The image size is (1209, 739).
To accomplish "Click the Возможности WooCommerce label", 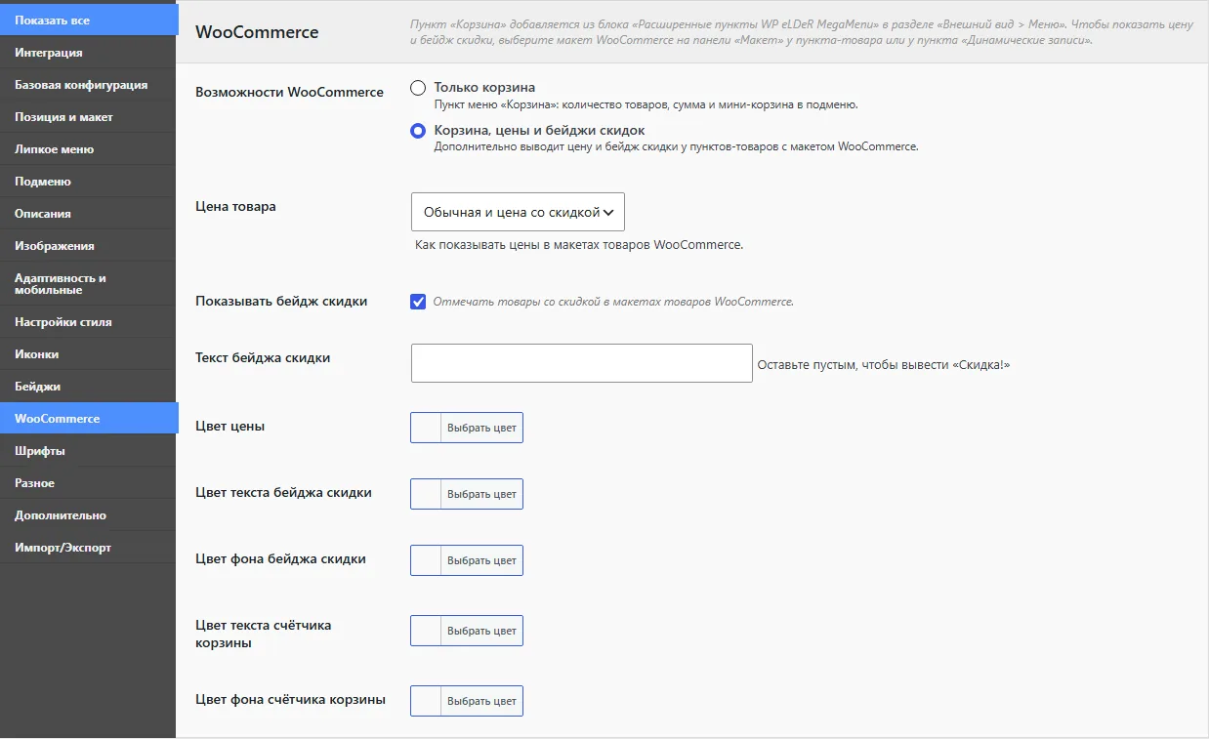I will [289, 92].
